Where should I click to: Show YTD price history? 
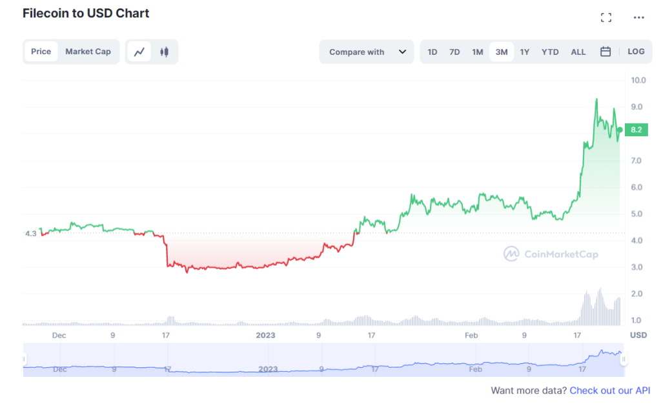coord(550,52)
